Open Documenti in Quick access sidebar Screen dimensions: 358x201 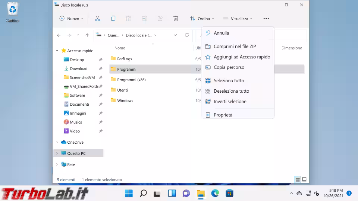79,104
